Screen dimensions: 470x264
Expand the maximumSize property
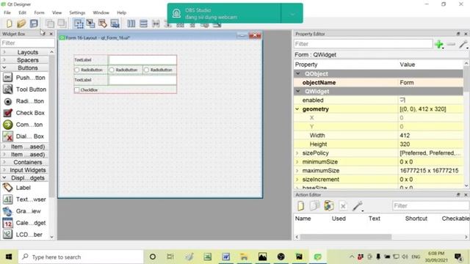(297, 171)
